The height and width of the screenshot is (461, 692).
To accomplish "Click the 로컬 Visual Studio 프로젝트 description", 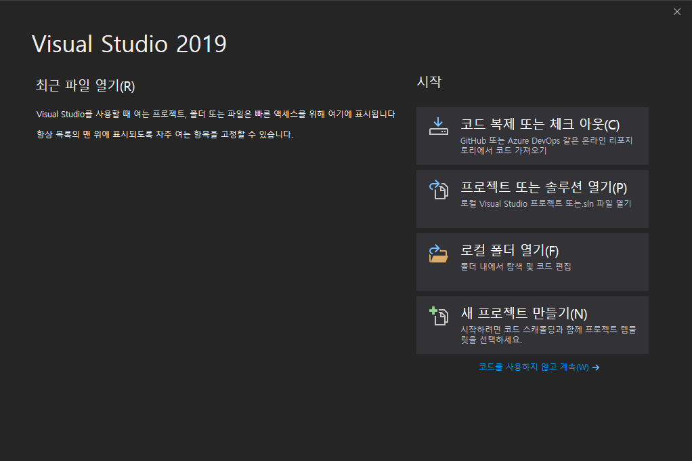I will click(x=546, y=204).
